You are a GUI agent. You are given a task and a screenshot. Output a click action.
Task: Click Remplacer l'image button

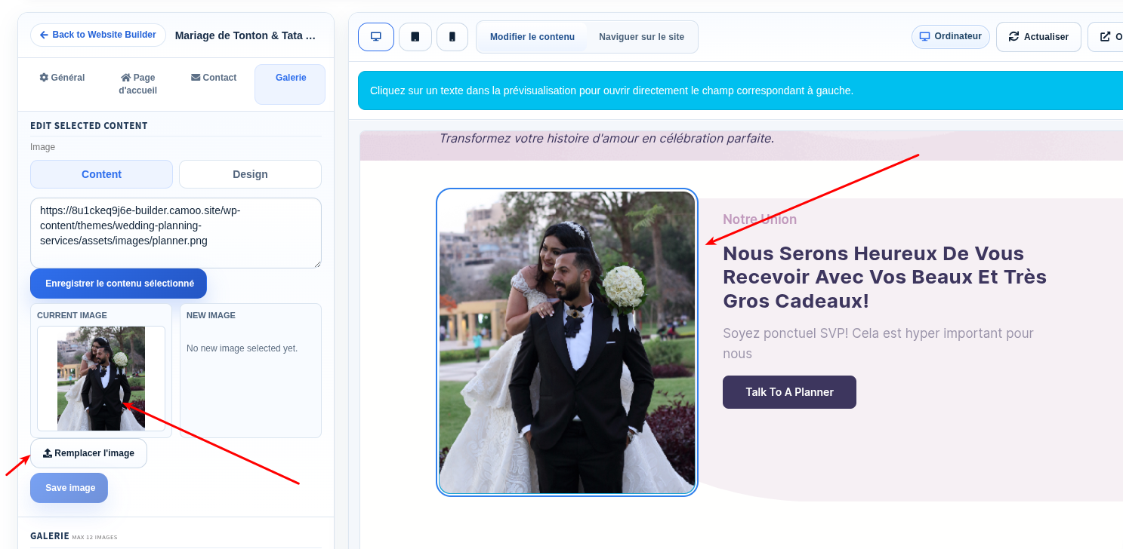pyautogui.click(x=88, y=453)
